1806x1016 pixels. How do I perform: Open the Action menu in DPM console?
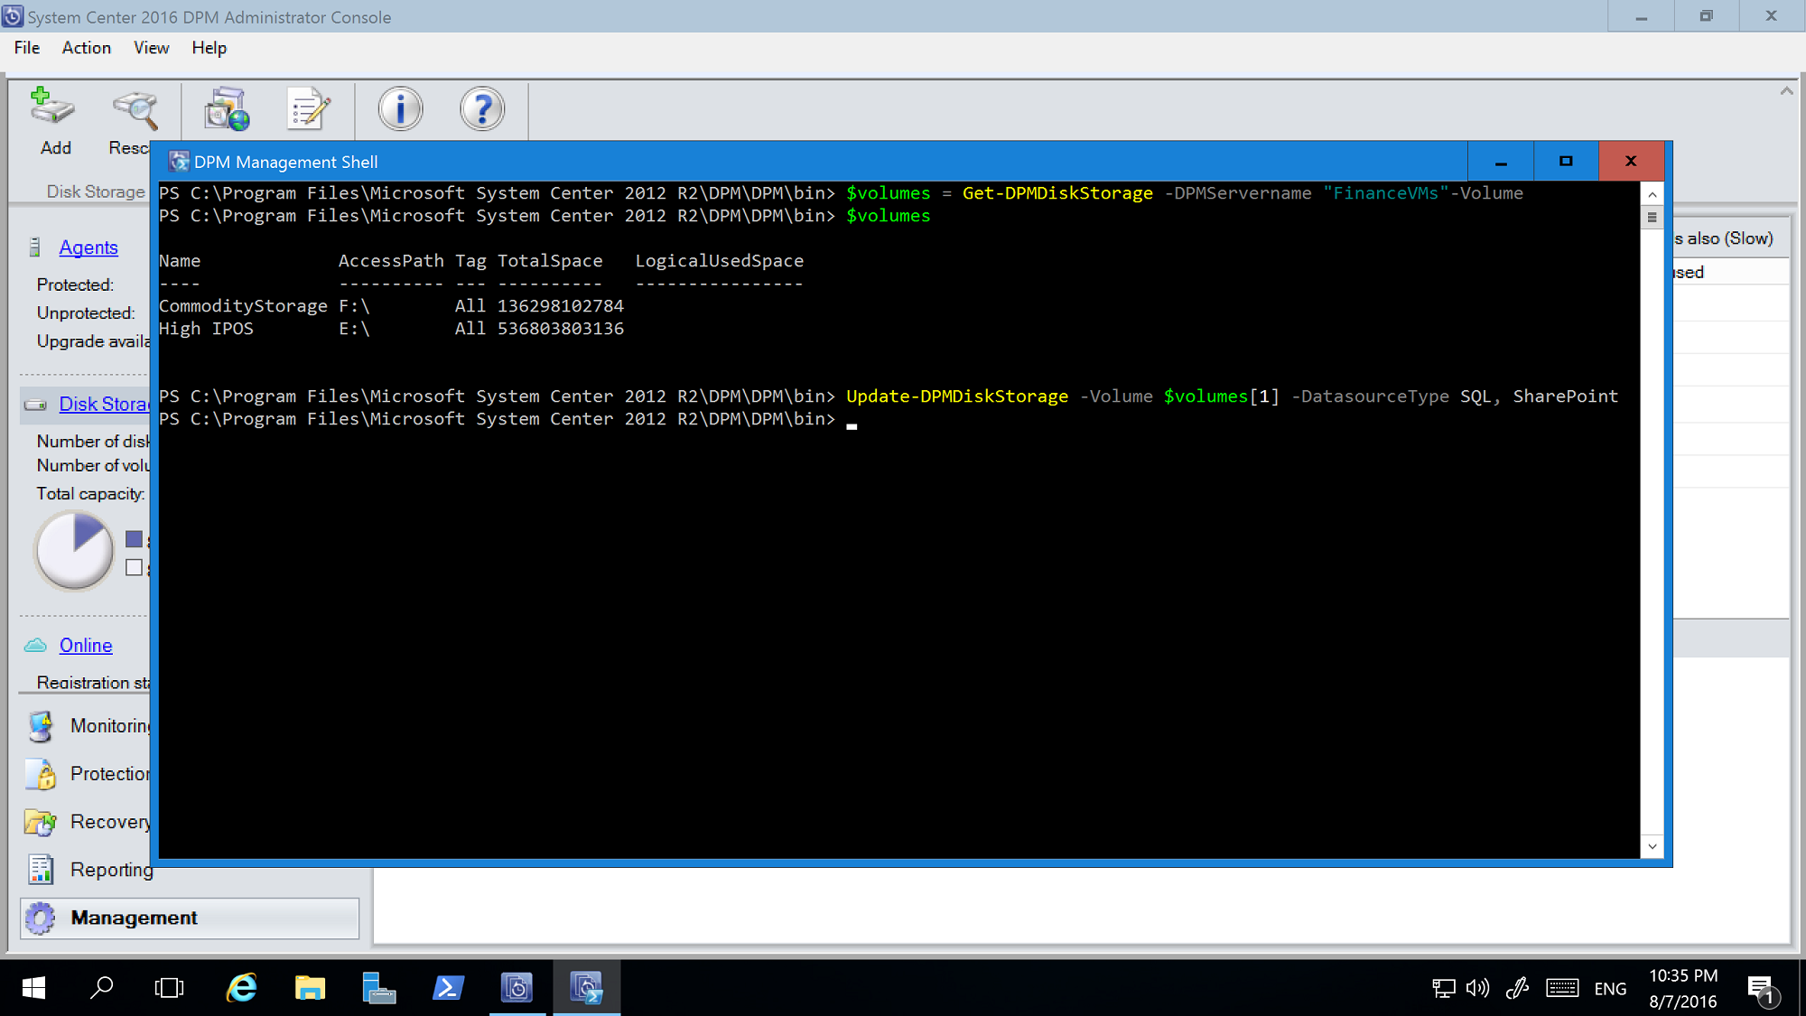tap(86, 47)
